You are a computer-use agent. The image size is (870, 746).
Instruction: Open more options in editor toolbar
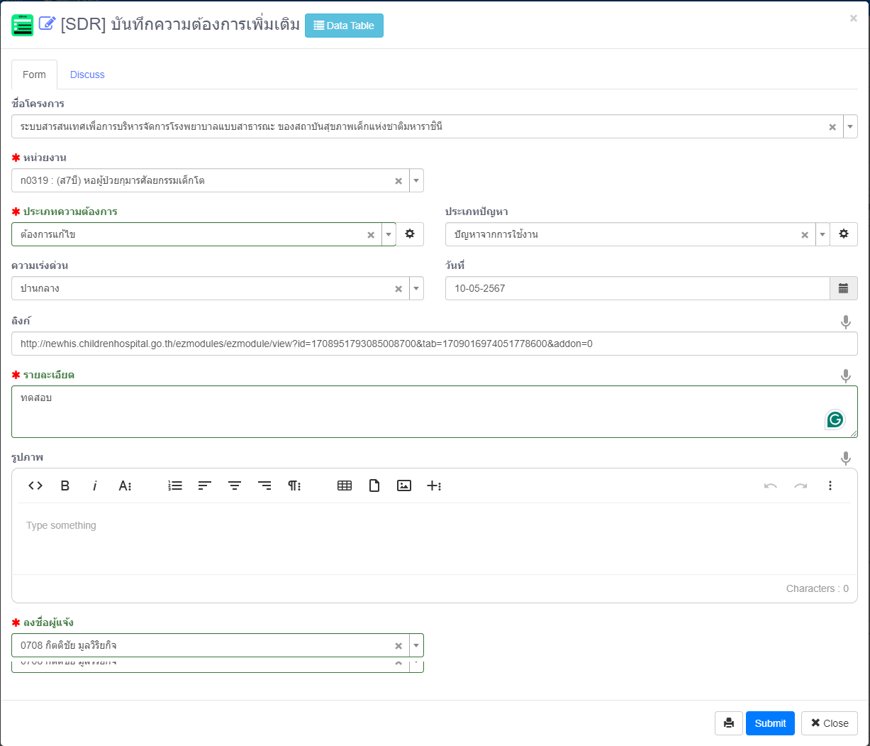point(830,486)
